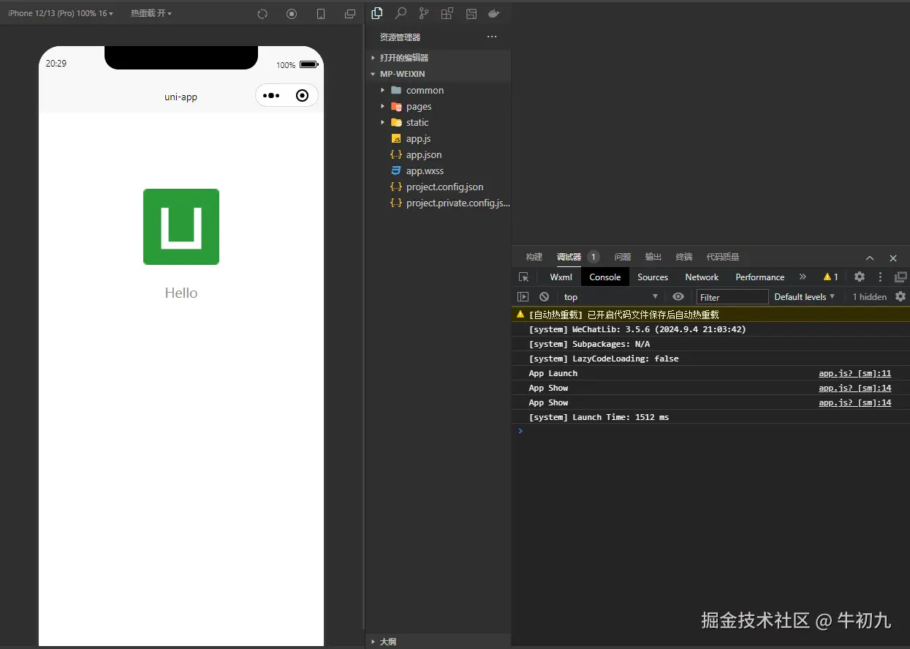This screenshot has height=649, width=910.
Task: Toggle the console sidebar icon
Action: (523, 296)
